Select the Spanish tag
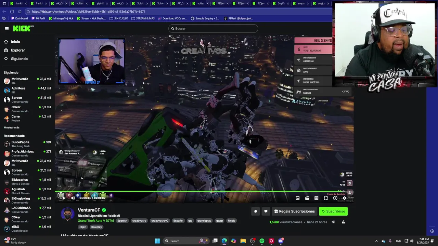 pos(122,221)
